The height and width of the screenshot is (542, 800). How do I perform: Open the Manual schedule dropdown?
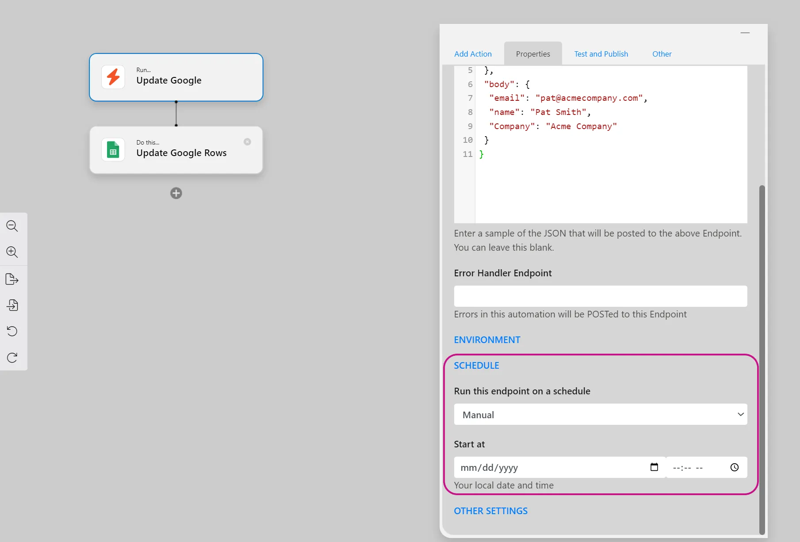[601, 415]
